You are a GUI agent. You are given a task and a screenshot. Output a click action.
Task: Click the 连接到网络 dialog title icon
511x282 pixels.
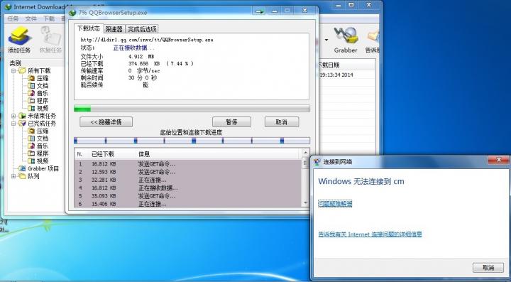pyautogui.click(x=317, y=162)
